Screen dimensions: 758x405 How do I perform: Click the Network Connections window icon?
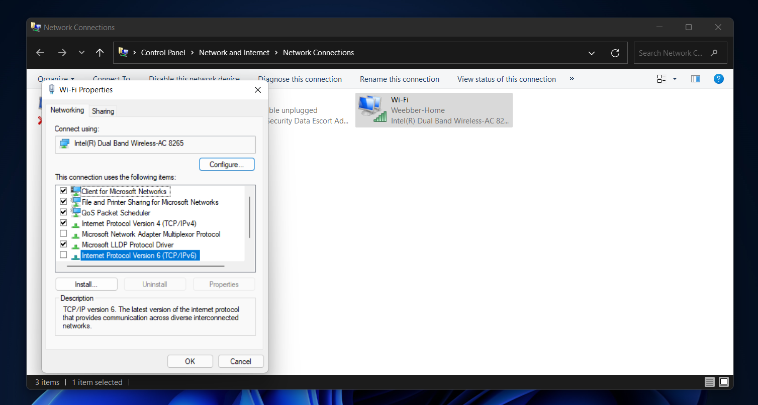click(x=36, y=27)
